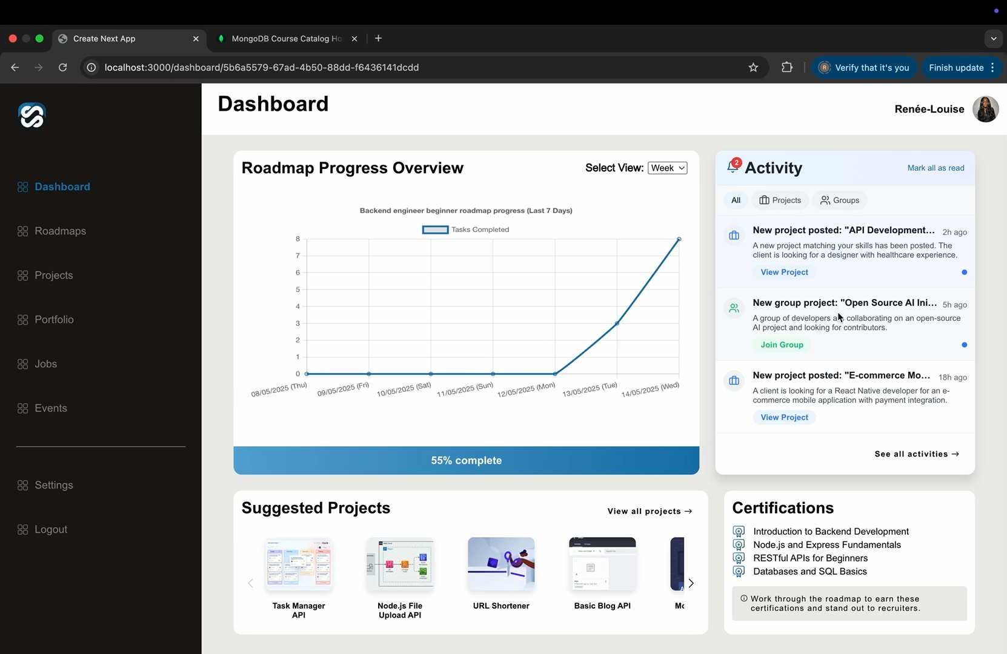Image resolution: width=1007 pixels, height=654 pixels.
Task: Click chart data point at 13/05/2025
Action: 617,323
